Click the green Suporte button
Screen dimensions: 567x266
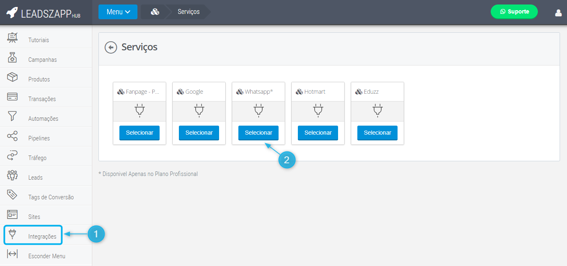click(514, 12)
